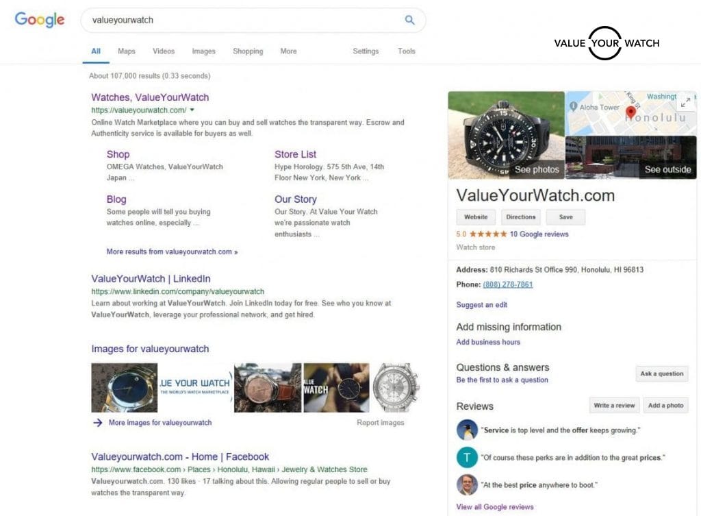The image size is (701, 516).
Task: Click the arrow beside More images link
Action: pyautogui.click(x=97, y=423)
